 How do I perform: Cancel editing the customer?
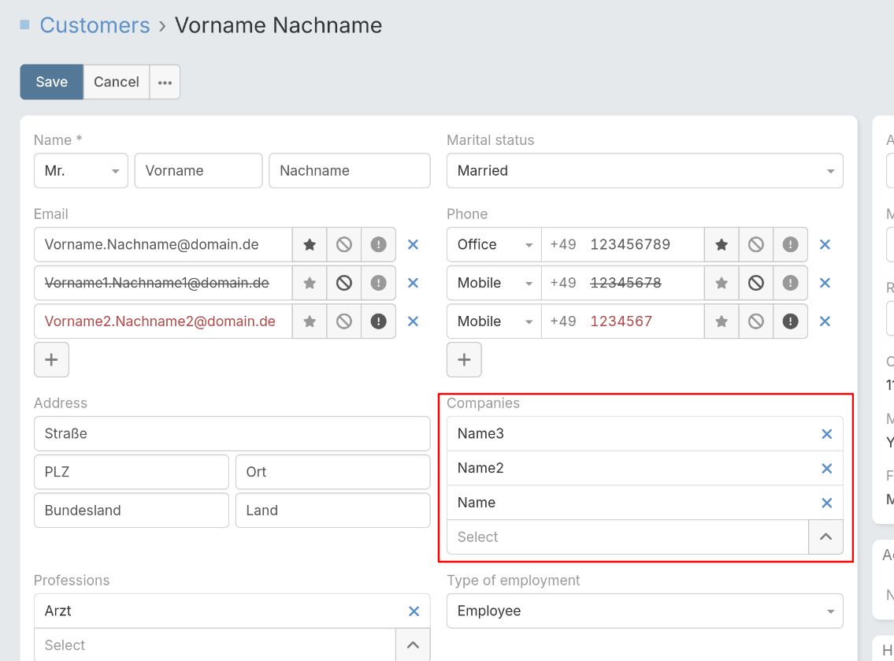[117, 82]
